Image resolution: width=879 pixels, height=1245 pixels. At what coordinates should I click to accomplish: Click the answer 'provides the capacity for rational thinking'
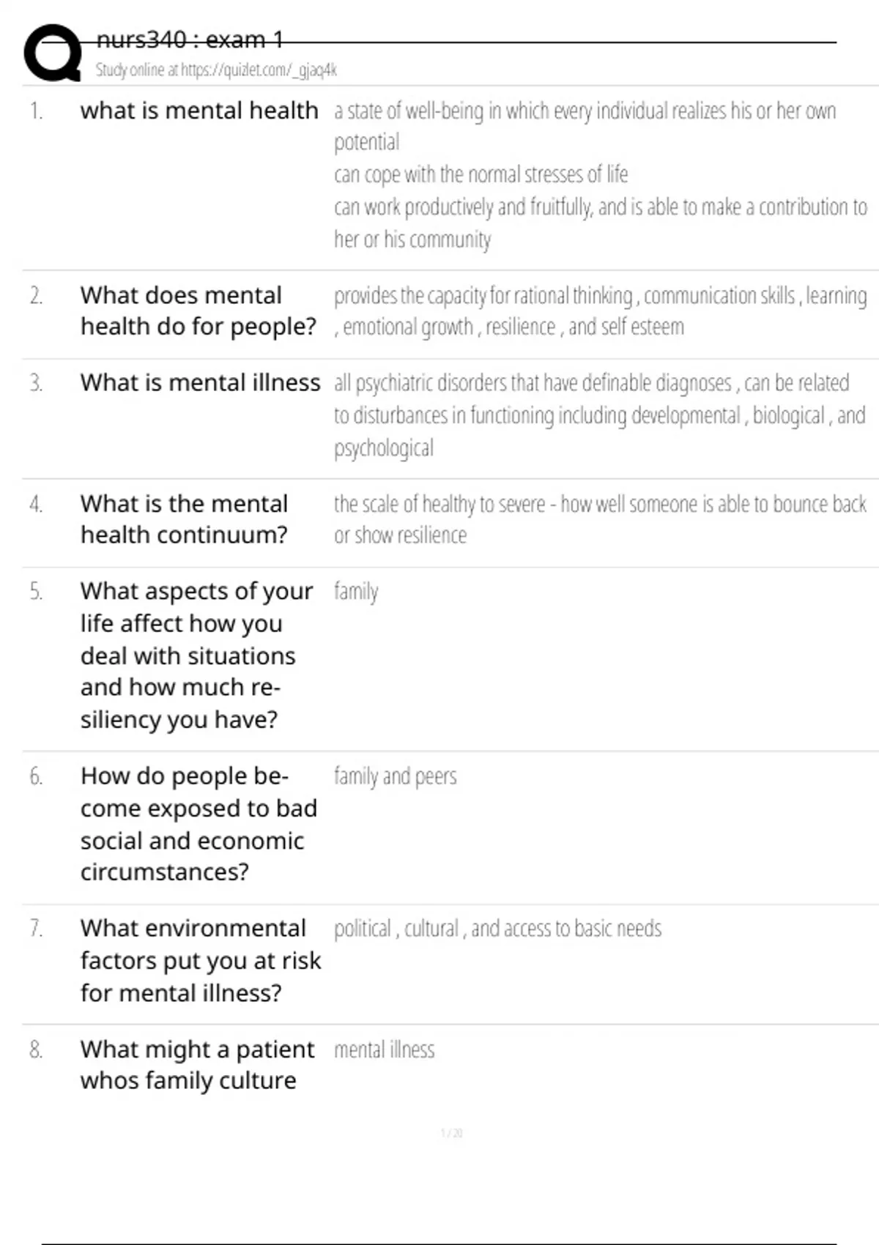[x=601, y=311]
